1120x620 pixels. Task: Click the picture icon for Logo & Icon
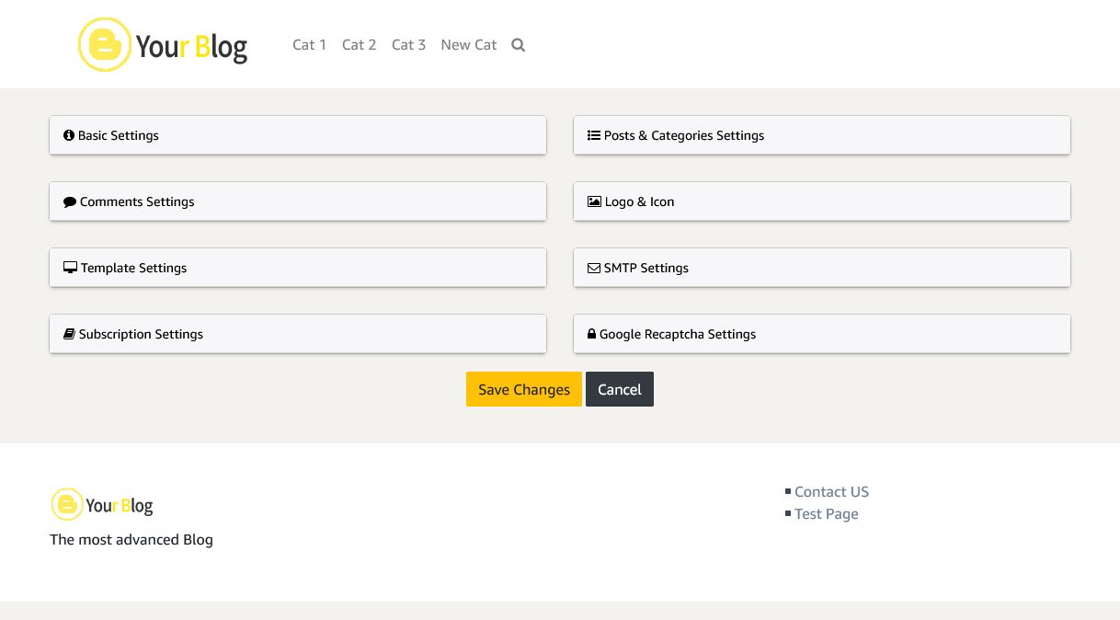594,201
